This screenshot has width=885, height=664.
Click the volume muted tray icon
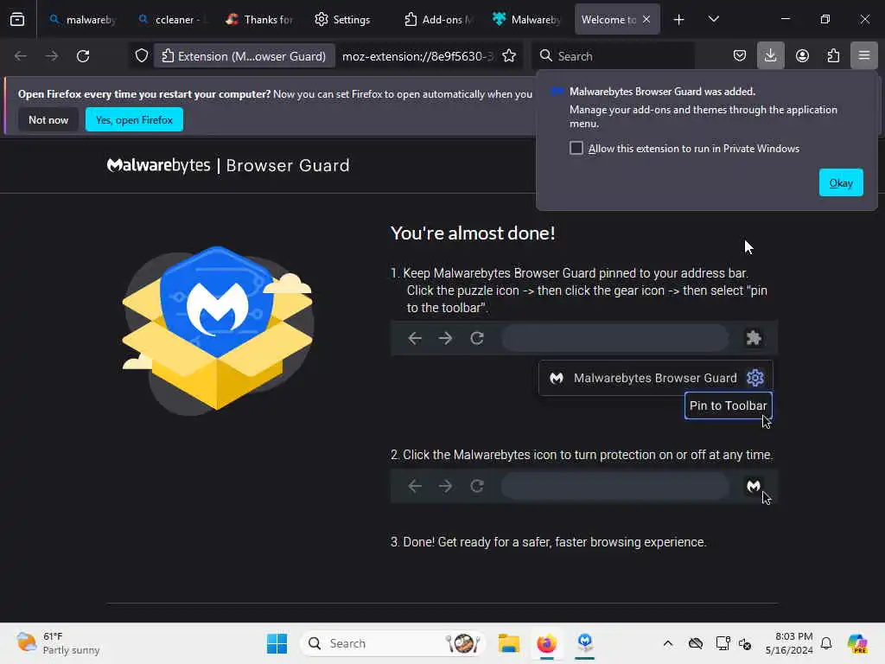pos(745,643)
